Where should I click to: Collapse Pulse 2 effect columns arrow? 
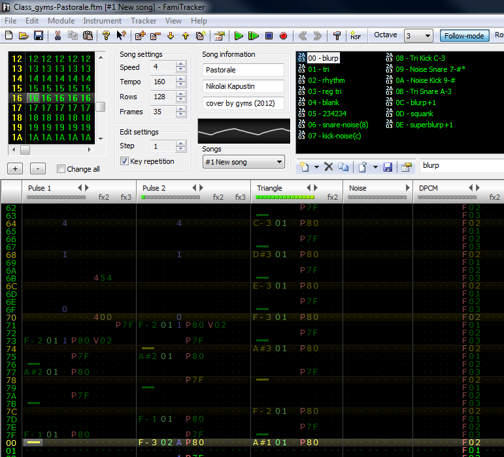point(194,188)
